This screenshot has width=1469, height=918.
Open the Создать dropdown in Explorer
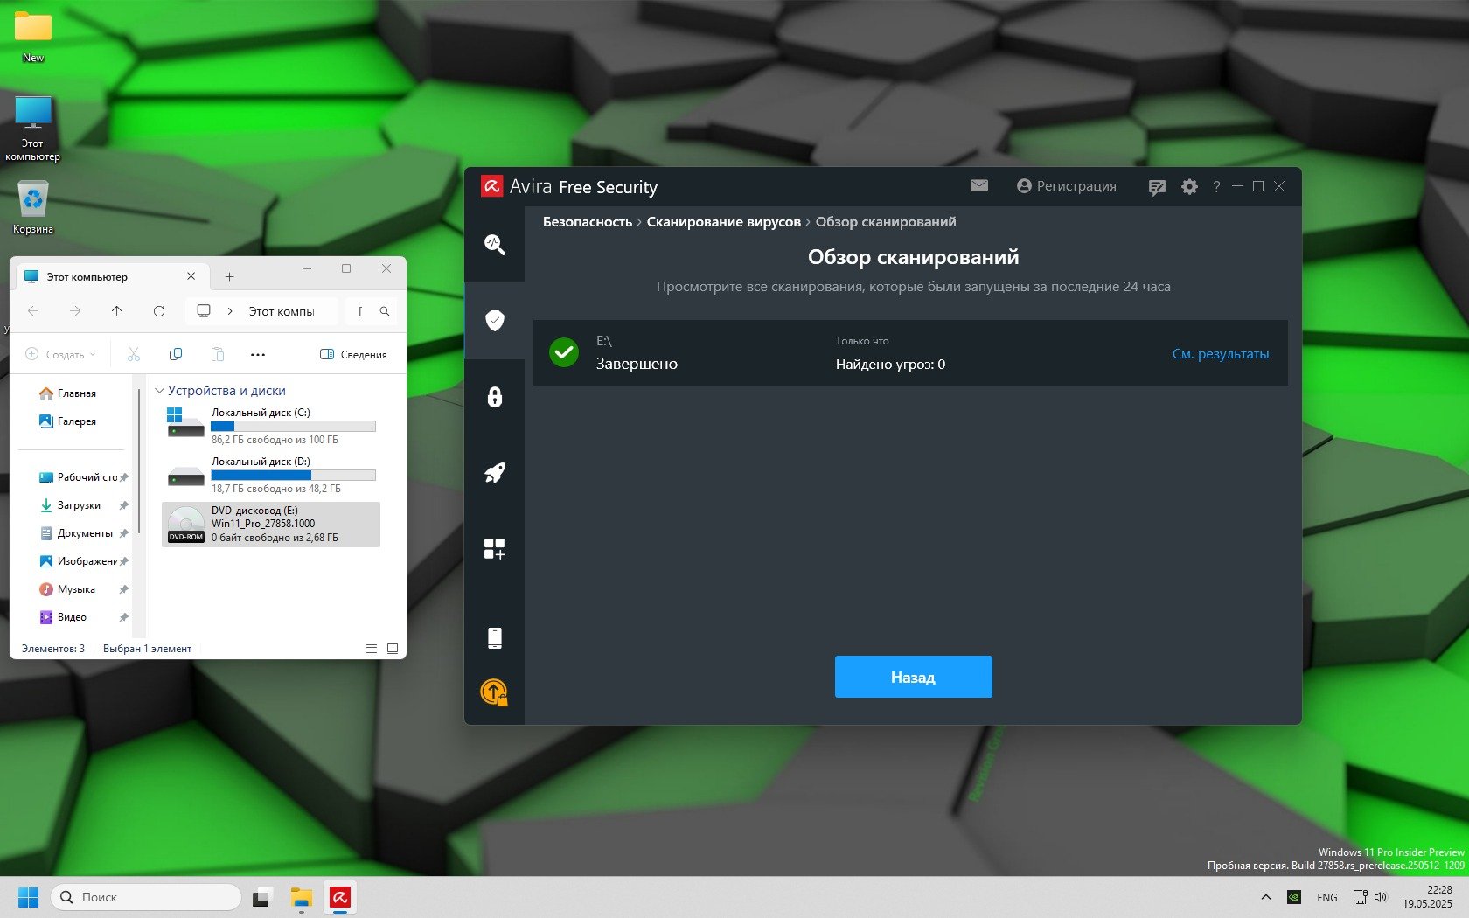60,354
